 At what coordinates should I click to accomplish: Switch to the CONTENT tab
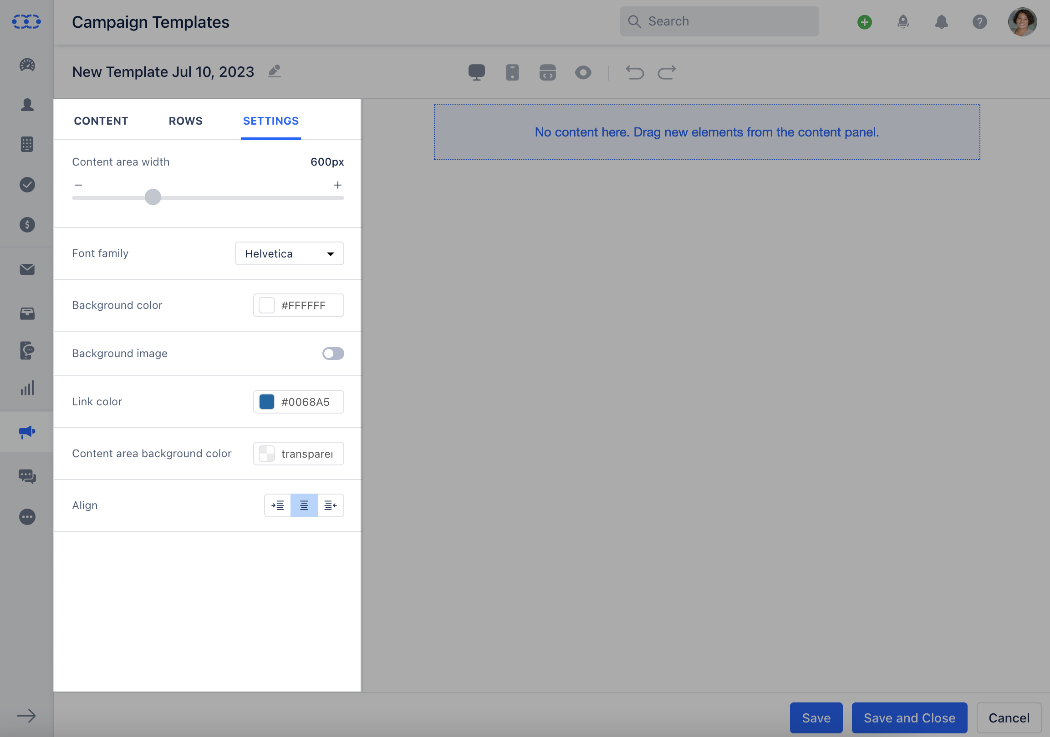(101, 121)
